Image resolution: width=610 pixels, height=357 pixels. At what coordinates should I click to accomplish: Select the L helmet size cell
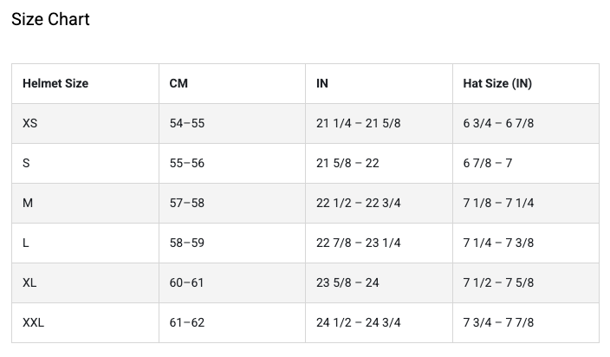26,243
